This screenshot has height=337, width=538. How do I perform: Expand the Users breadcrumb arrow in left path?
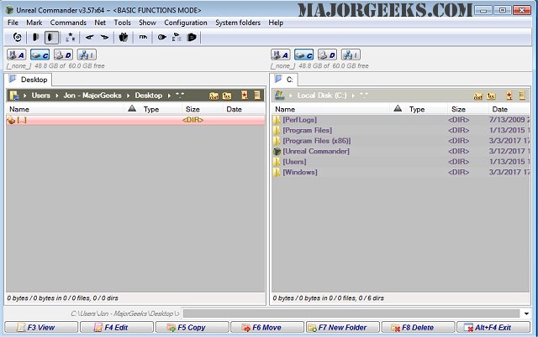click(57, 96)
